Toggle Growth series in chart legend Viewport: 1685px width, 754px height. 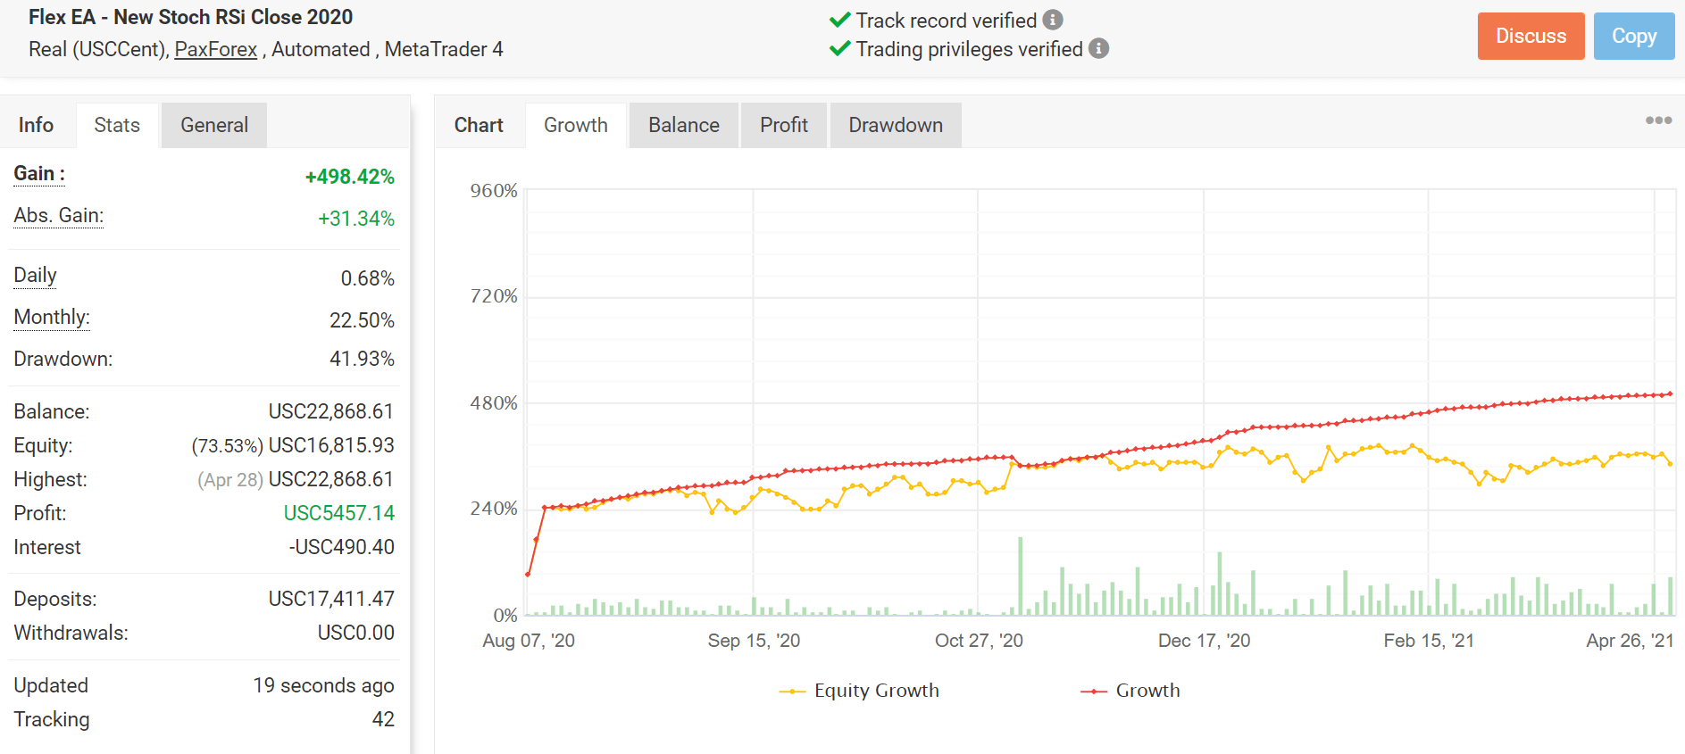pyautogui.click(x=1130, y=691)
